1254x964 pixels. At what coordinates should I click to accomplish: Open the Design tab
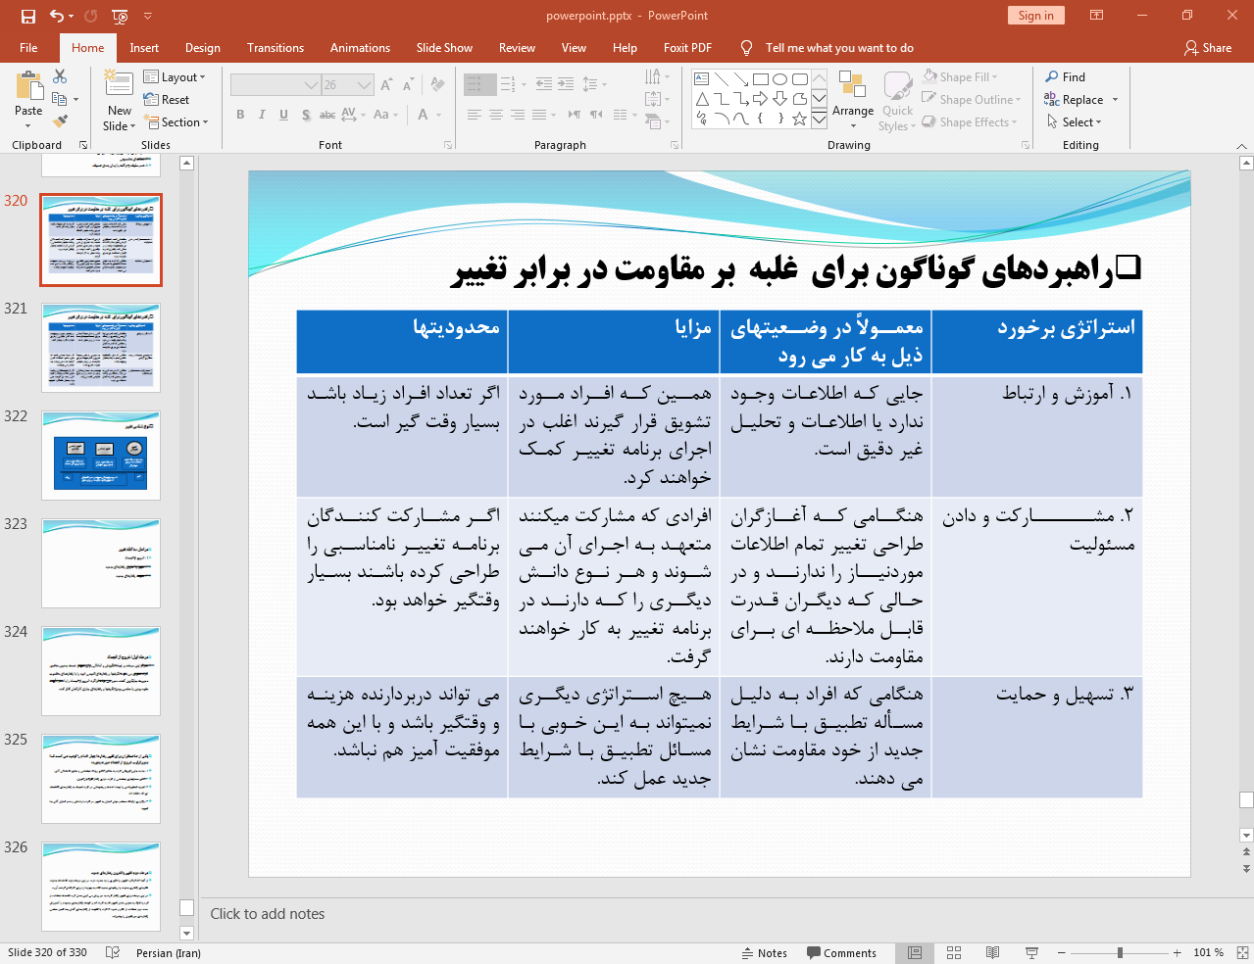203,48
